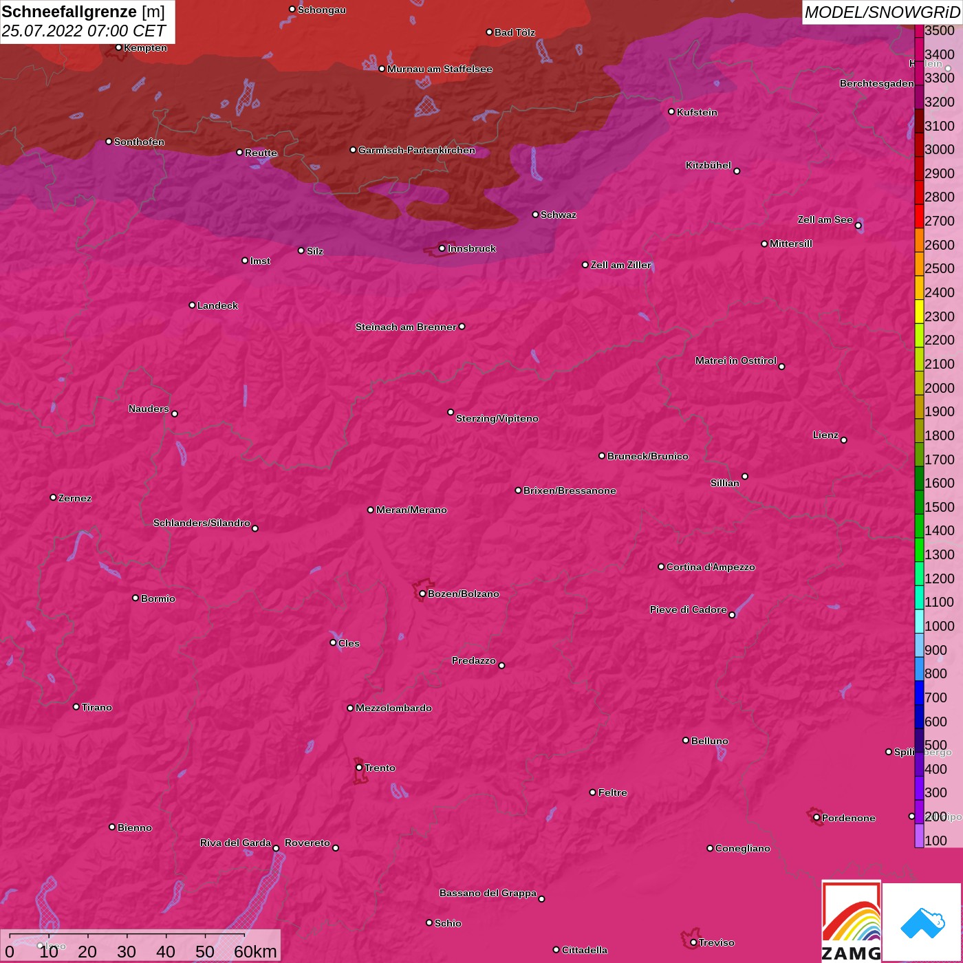Click the Garmisch-Partenkirchen marker dot
963x963 pixels.
353,150
